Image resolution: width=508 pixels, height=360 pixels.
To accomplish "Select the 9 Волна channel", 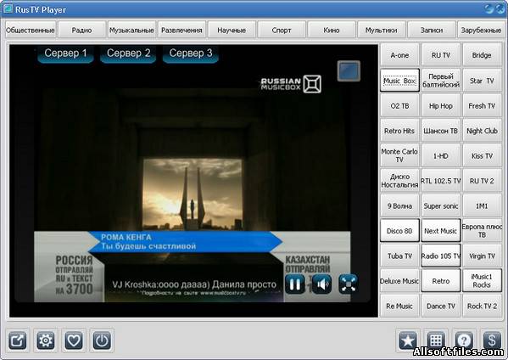I will [399, 206].
